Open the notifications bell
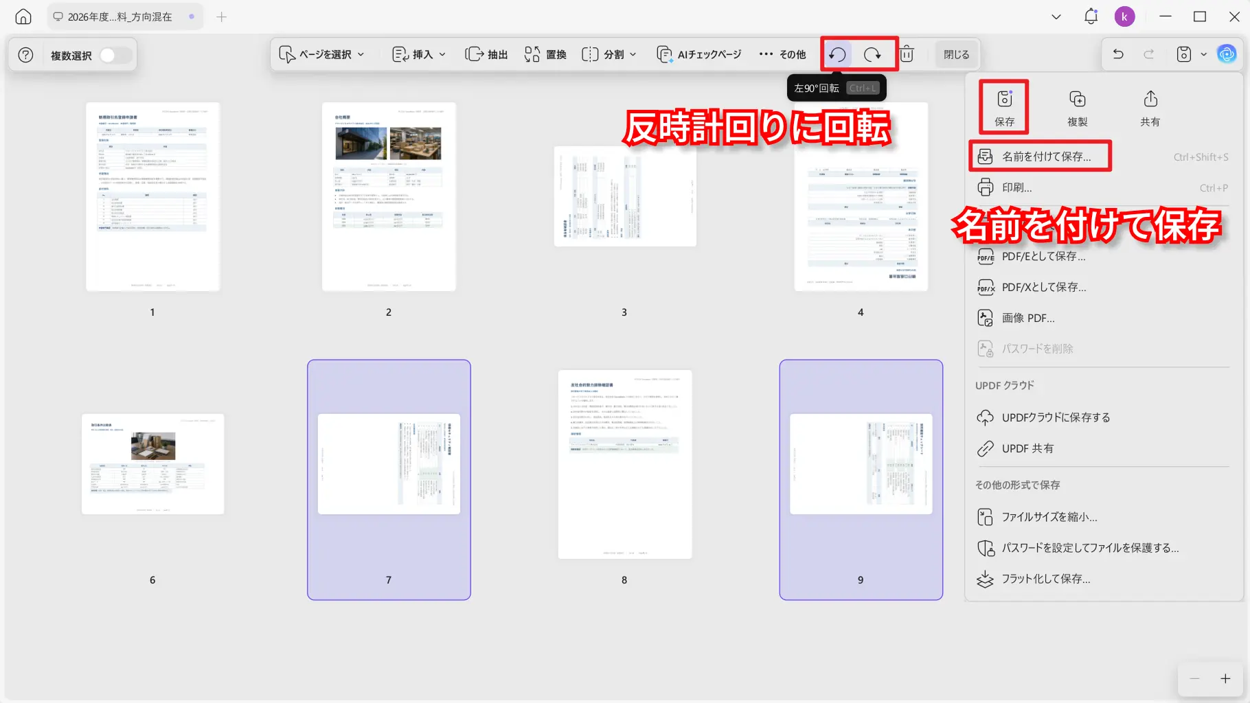1250x703 pixels. point(1091,16)
